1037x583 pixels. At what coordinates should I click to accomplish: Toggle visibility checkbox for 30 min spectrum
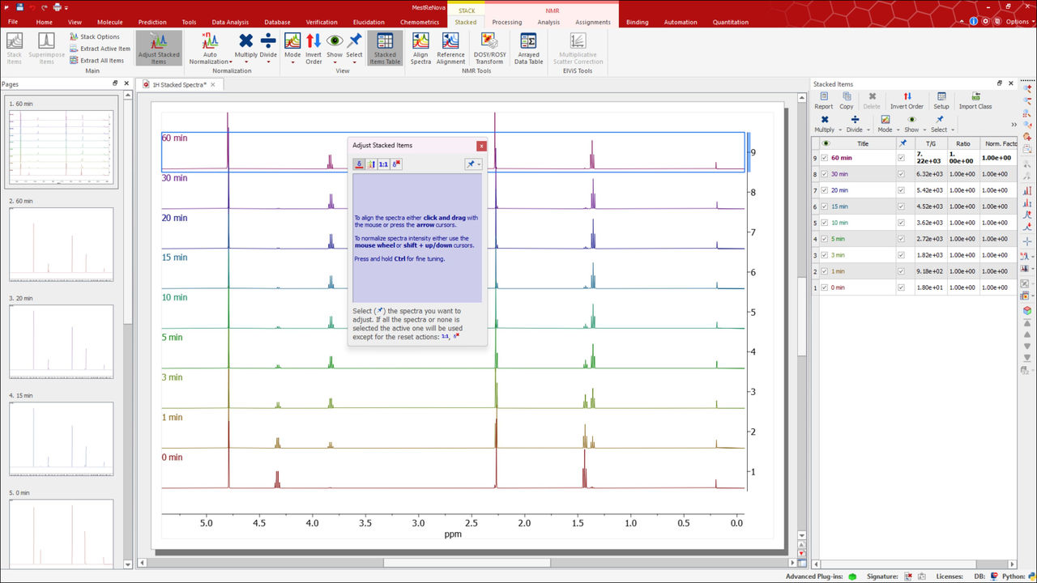825,174
